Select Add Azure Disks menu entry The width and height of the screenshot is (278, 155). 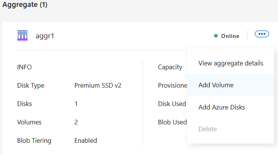[x=221, y=107]
